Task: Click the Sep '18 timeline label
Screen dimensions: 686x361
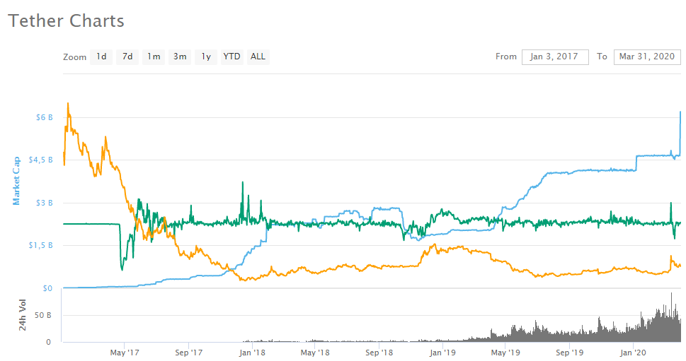Action: 379,353
